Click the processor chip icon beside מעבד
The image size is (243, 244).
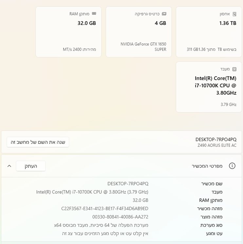pos(234,69)
